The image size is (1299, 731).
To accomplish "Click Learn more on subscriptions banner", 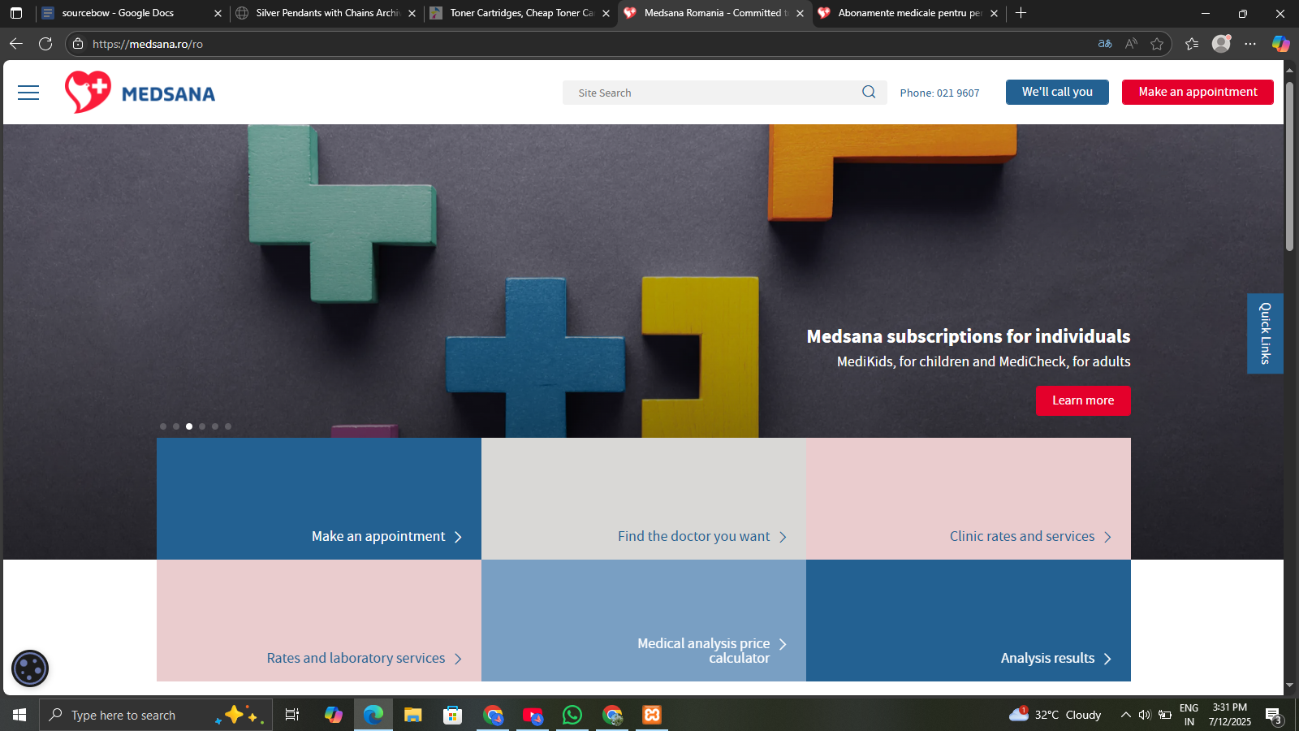I will 1083,400.
